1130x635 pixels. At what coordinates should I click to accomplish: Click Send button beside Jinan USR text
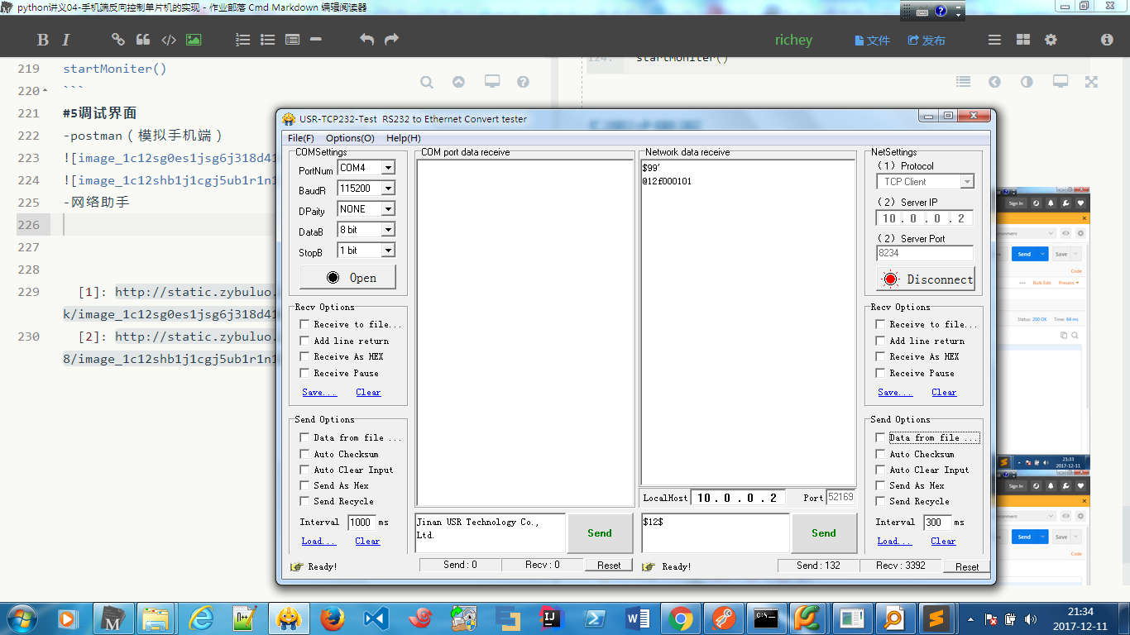click(600, 533)
